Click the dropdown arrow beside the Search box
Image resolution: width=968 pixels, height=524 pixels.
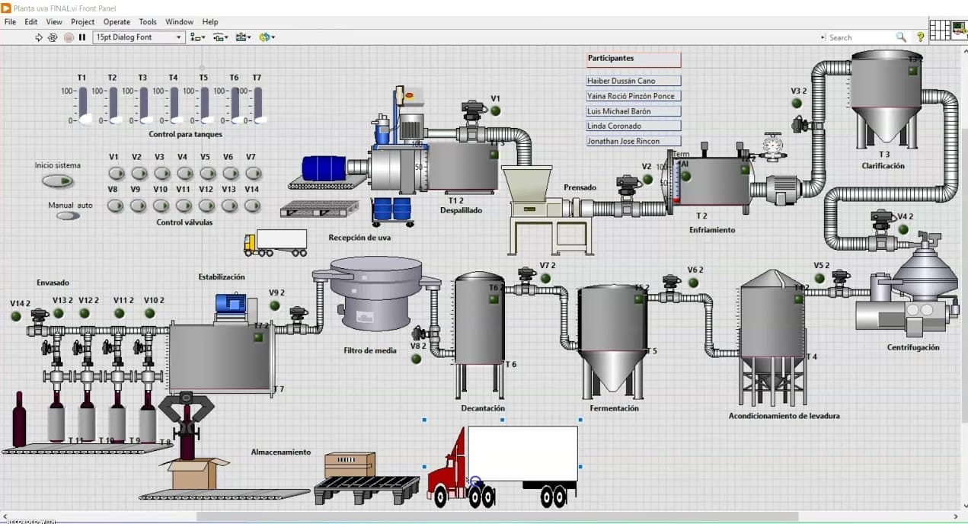[824, 37]
